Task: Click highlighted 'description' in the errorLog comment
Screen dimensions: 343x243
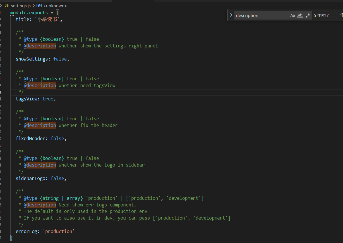Action: pos(41,205)
